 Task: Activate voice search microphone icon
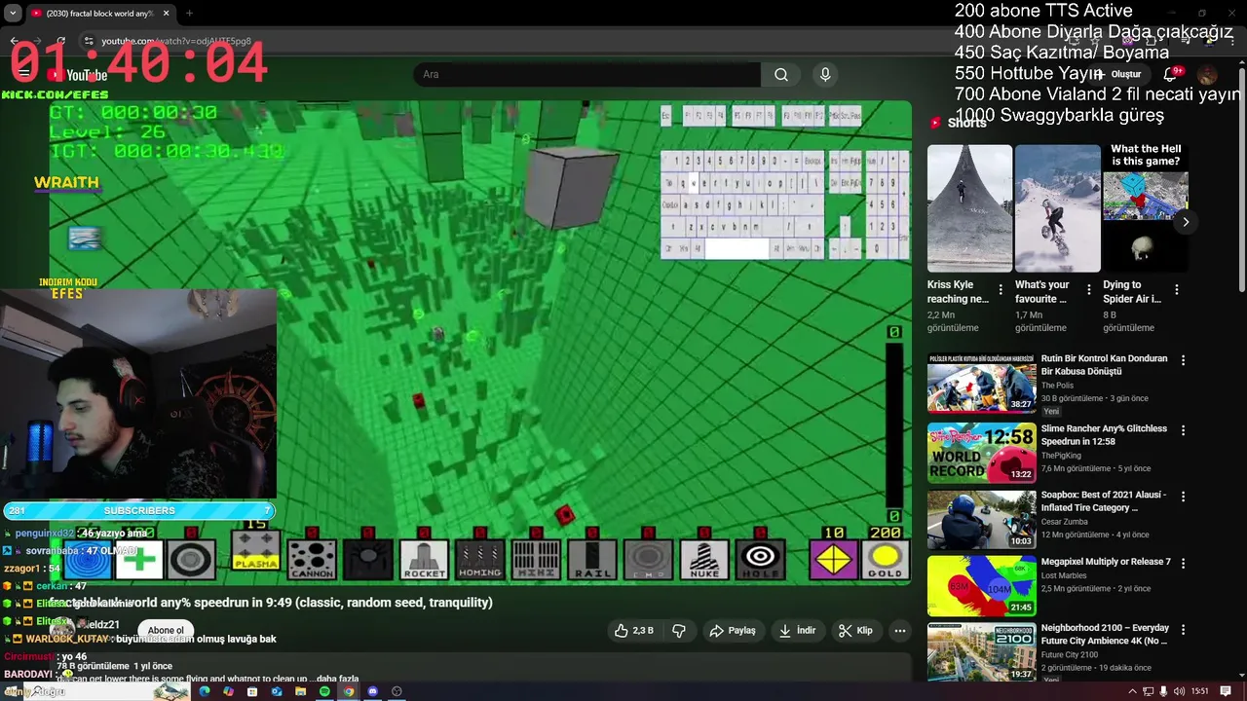pyautogui.click(x=825, y=75)
